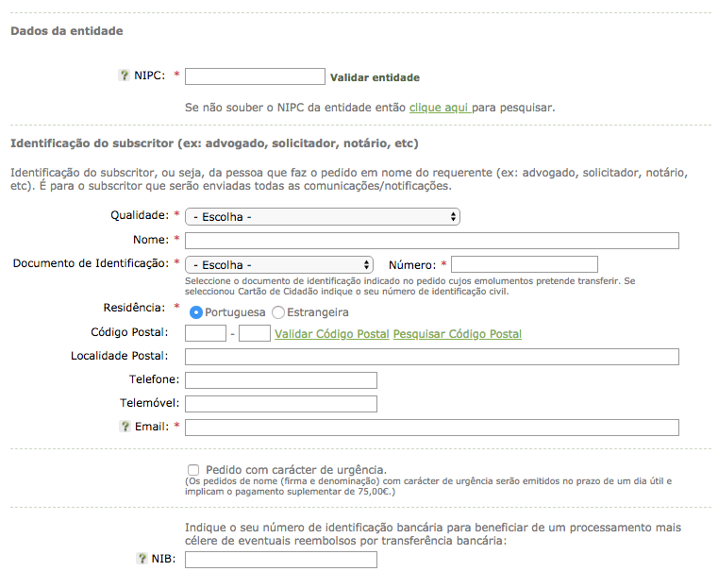Screen dimensions: 718x588
Task: Open the help icon next to NIB
Action: 142,558
